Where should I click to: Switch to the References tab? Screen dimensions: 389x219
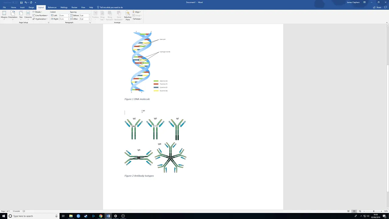52,7
